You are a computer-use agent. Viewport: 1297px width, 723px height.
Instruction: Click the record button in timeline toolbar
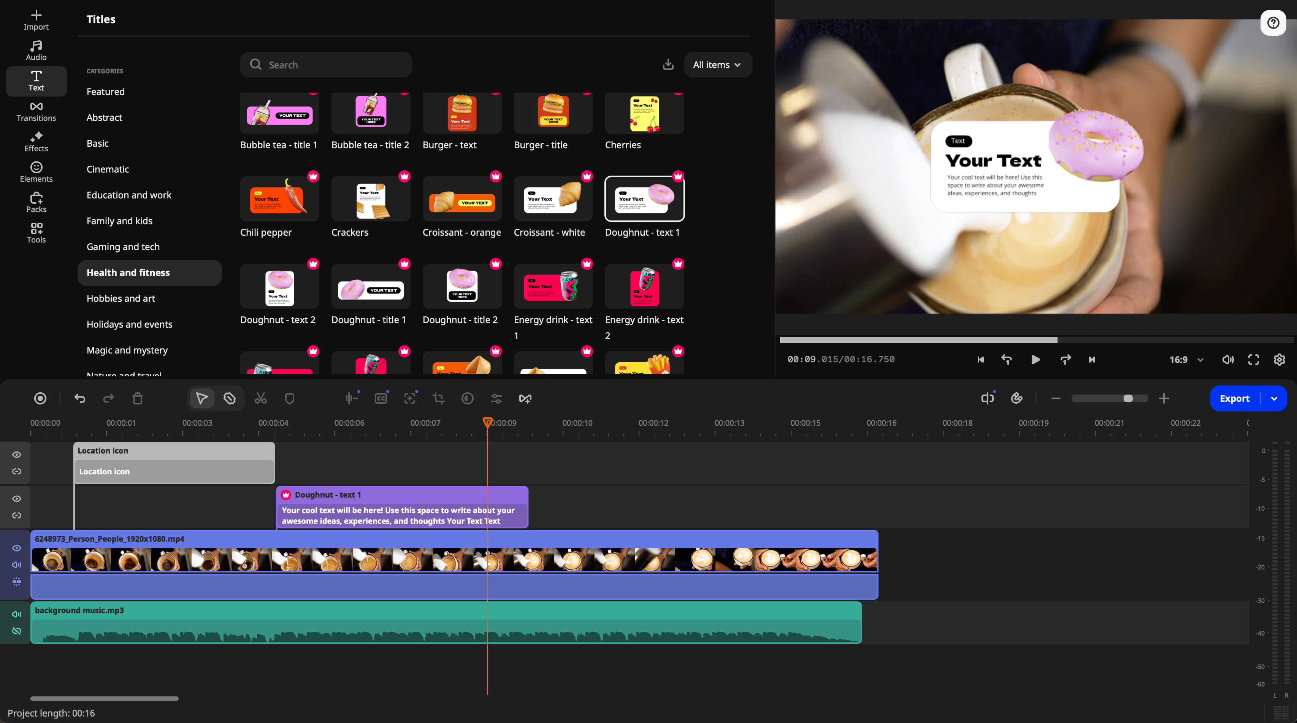(x=40, y=398)
